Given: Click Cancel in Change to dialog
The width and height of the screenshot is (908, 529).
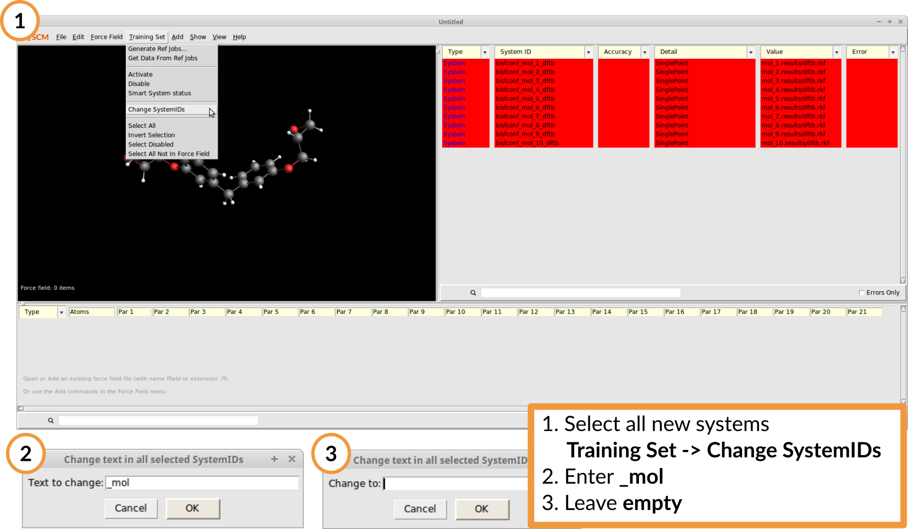Looking at the screenshot, I should pyautogui.click(x=420, y=509).
